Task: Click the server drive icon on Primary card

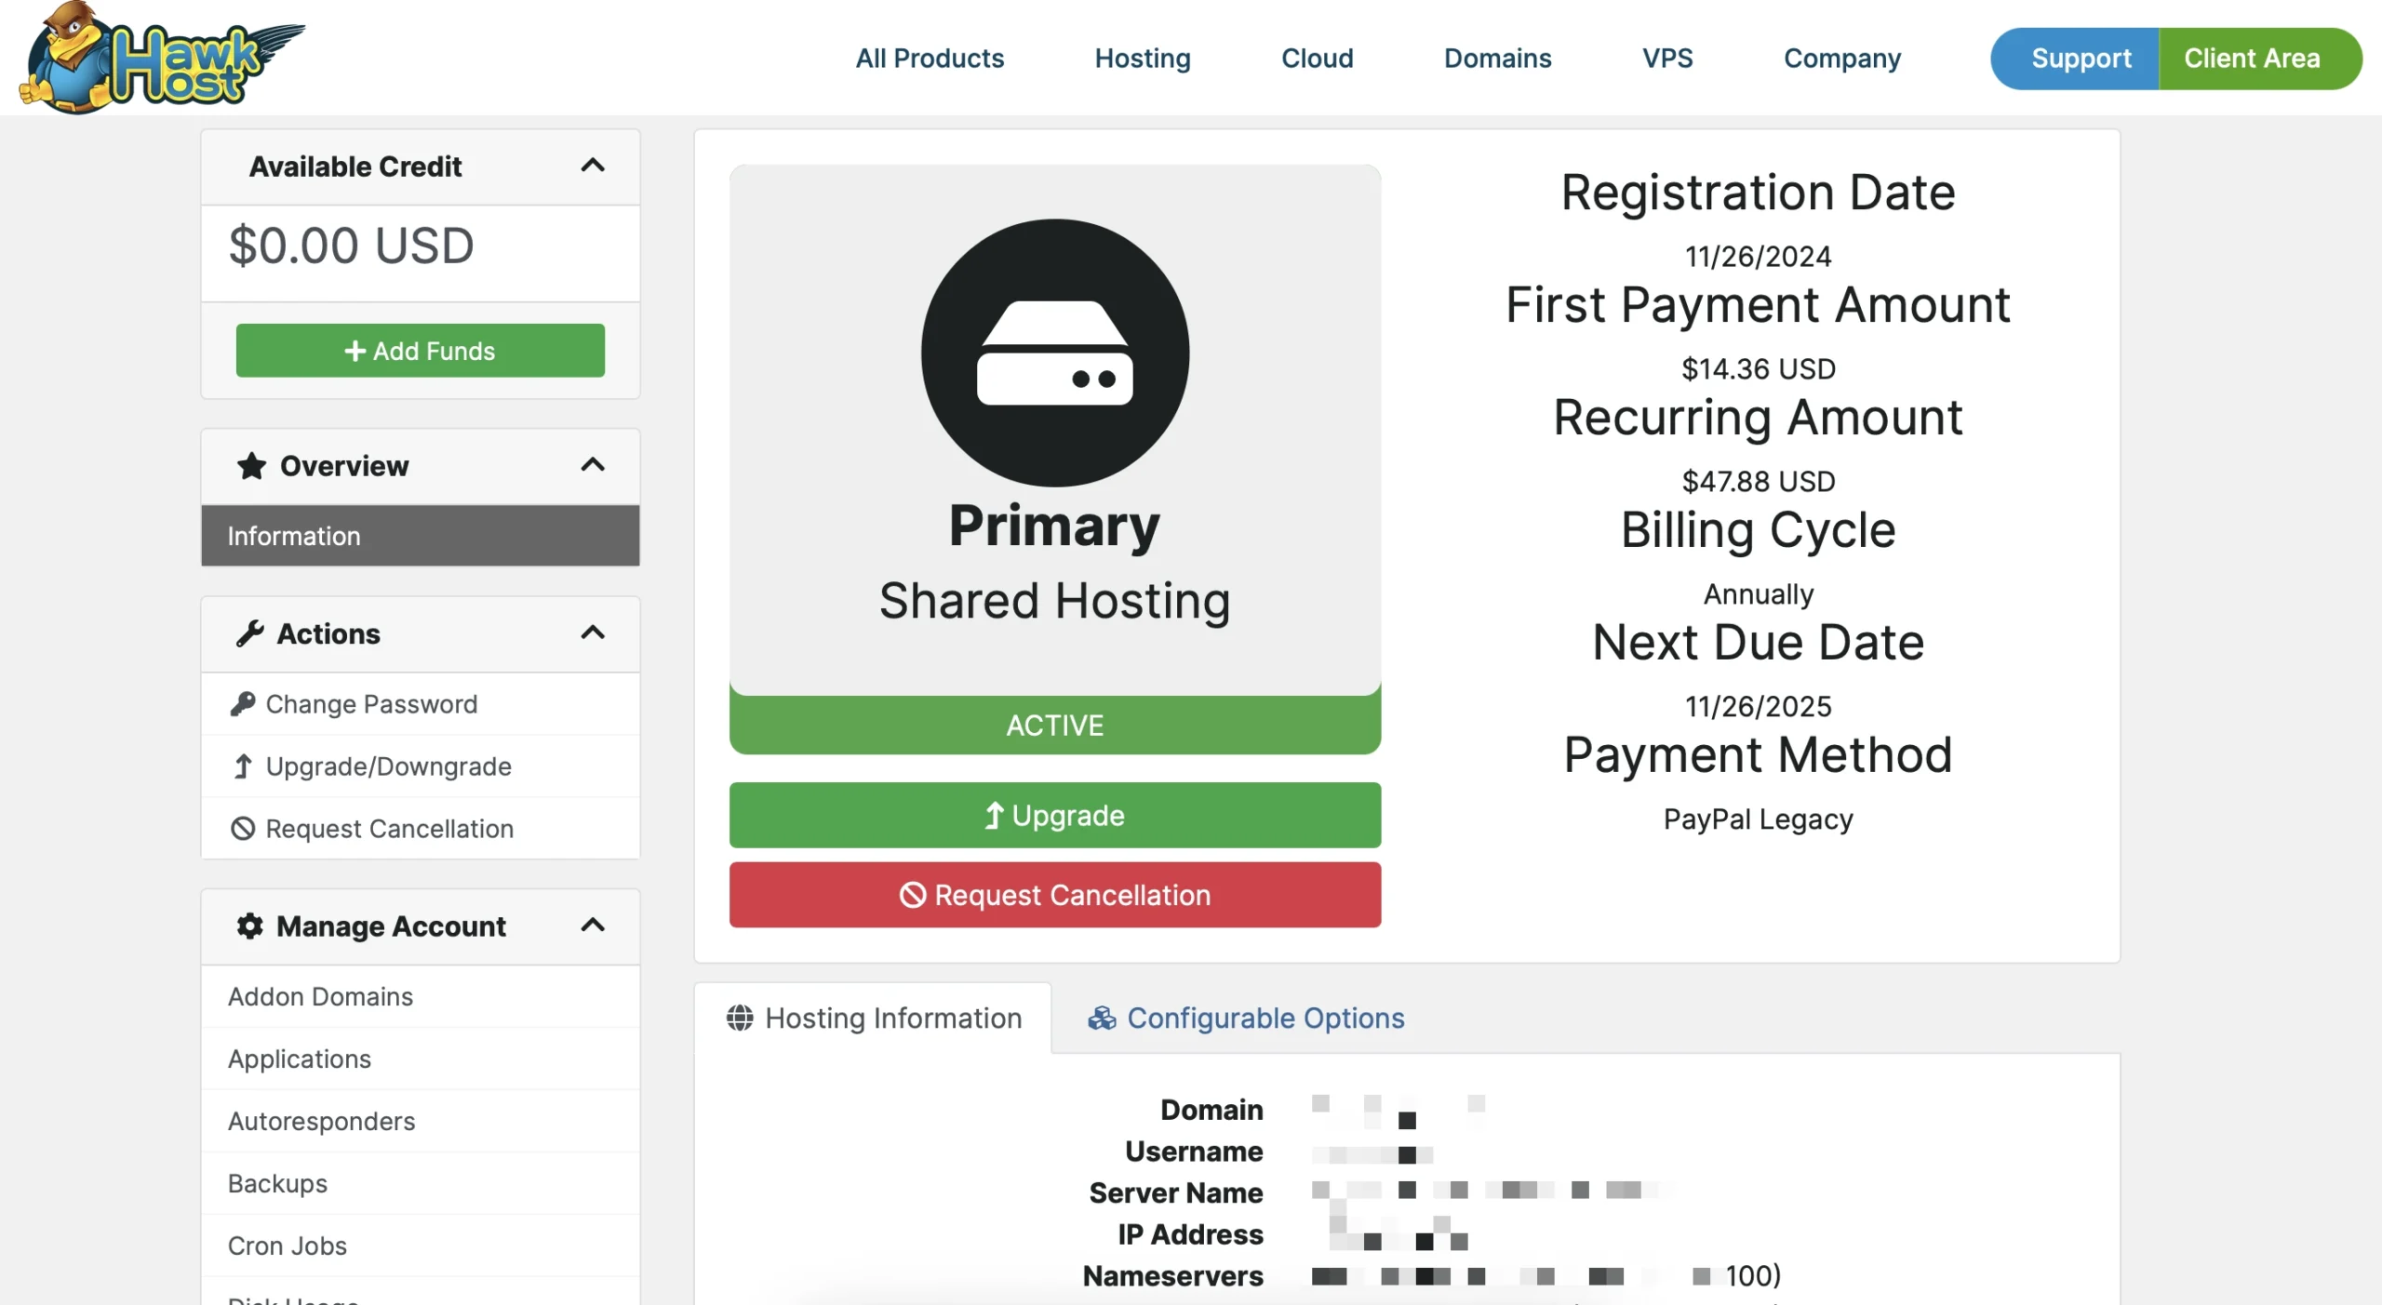Action: (1055, 353)
